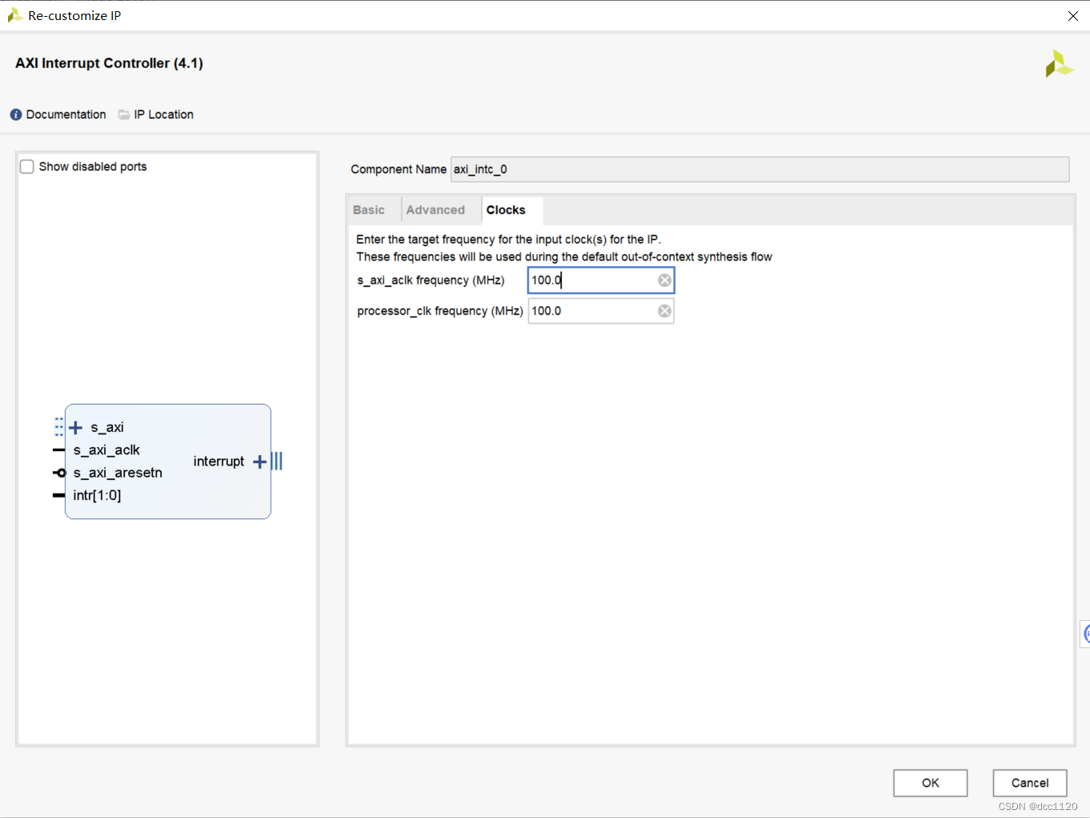Confirm settings with OK button
The width and height of the screenshot is (1090, 818).
point(931,783)
